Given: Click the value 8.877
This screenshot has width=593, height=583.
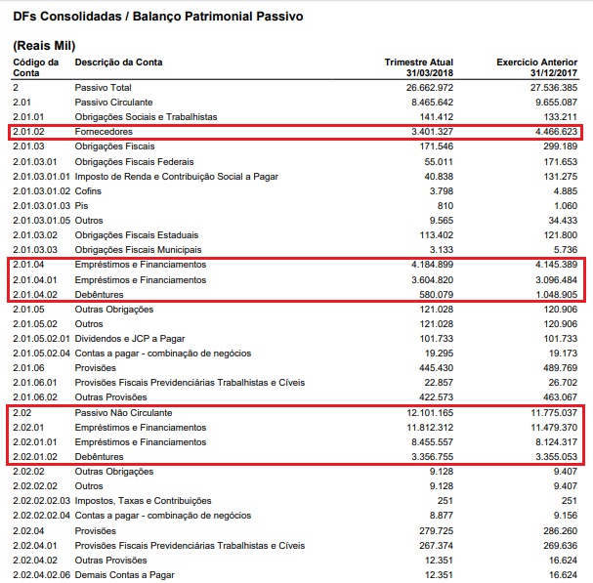Looking at the screenshot, I should 441,516.
